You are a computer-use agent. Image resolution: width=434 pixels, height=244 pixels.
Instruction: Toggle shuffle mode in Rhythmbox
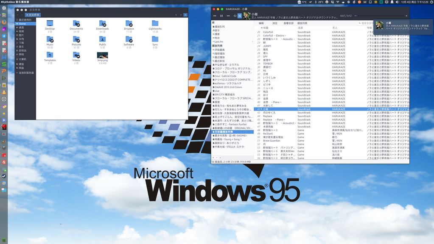(240, 16)
